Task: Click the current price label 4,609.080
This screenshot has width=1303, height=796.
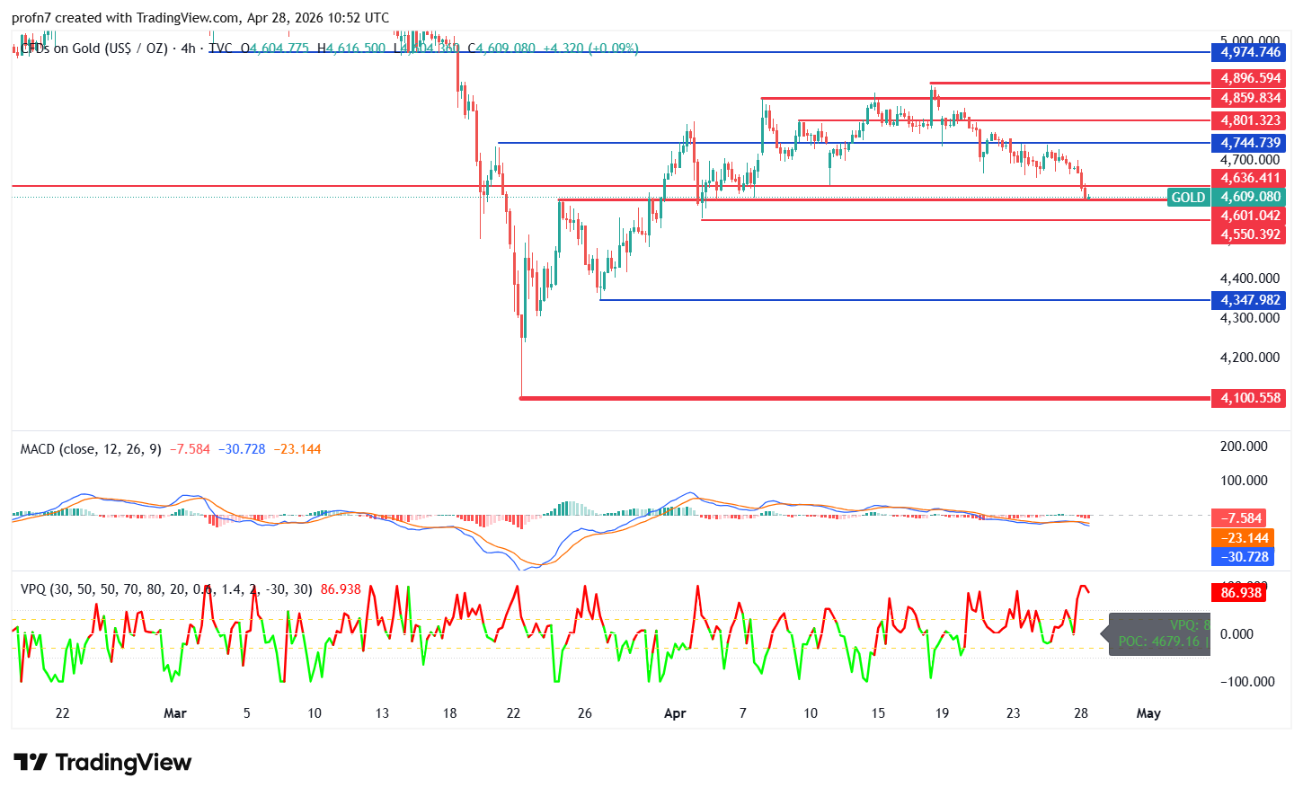Action: [x=1250, y=198]
